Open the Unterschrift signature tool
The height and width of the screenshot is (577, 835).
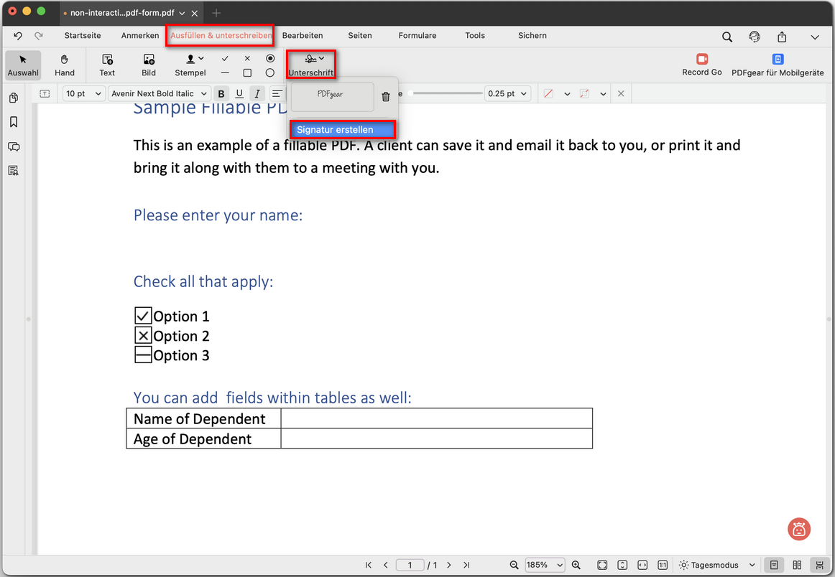[x=311, y=65]
